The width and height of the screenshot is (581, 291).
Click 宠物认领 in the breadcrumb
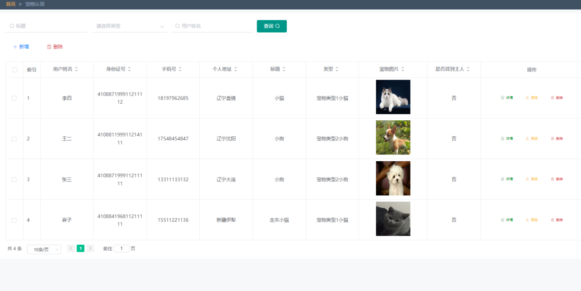coord(35,4)
